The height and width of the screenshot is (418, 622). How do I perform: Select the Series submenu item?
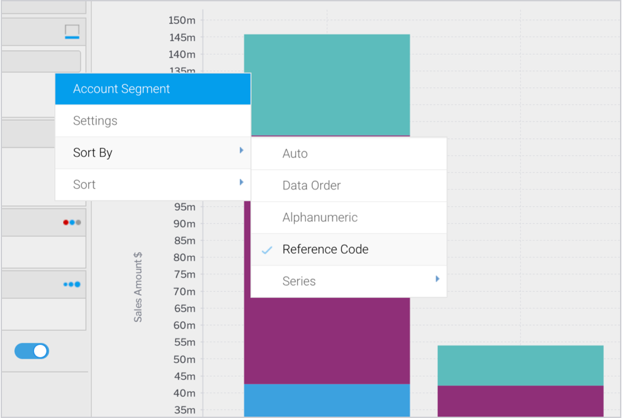pyautogui.click(x=299, y=281)
